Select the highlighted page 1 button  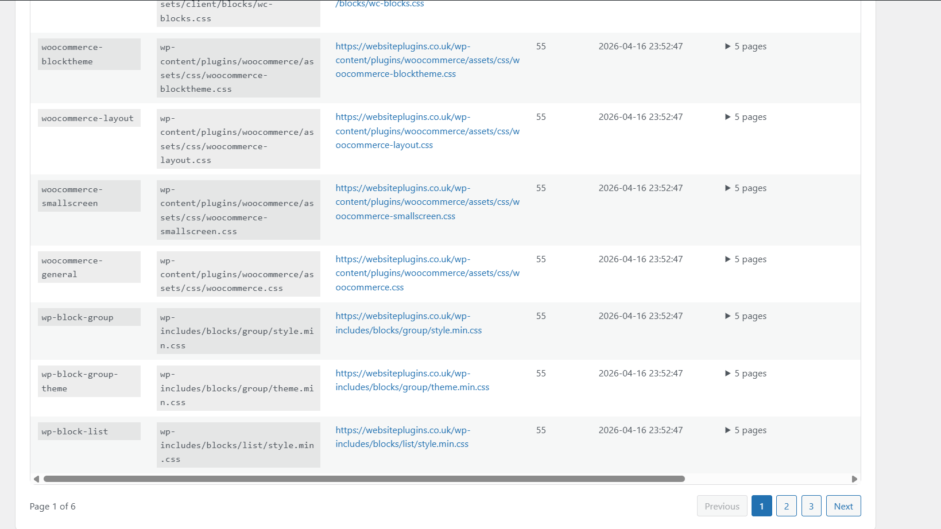(x=761, y=505)
